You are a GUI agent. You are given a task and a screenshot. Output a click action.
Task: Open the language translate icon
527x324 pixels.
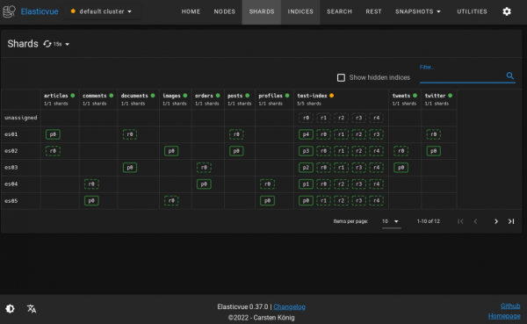[32, 308]
